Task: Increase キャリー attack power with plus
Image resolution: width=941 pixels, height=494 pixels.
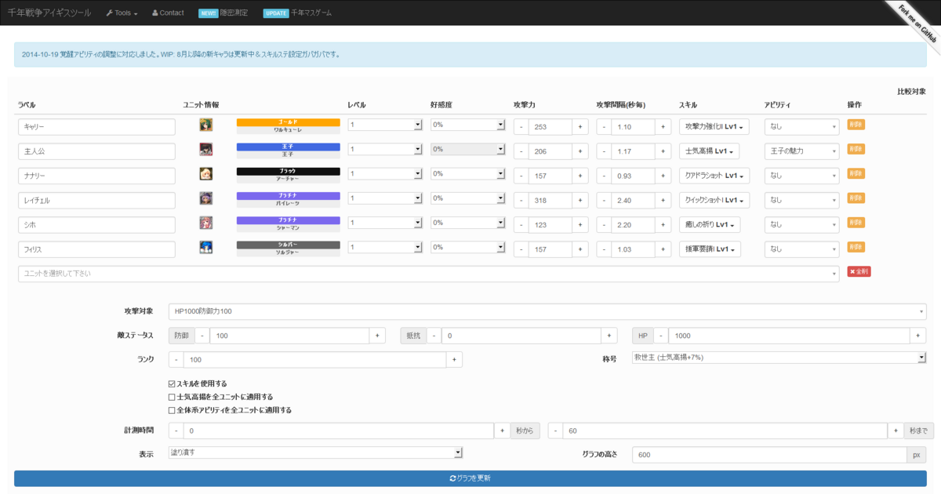Action: point(580,126)
